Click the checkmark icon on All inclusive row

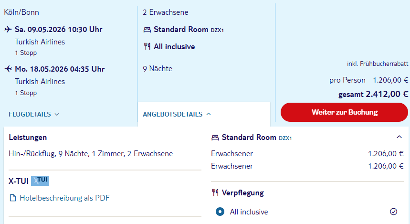[x=393, y=212]
